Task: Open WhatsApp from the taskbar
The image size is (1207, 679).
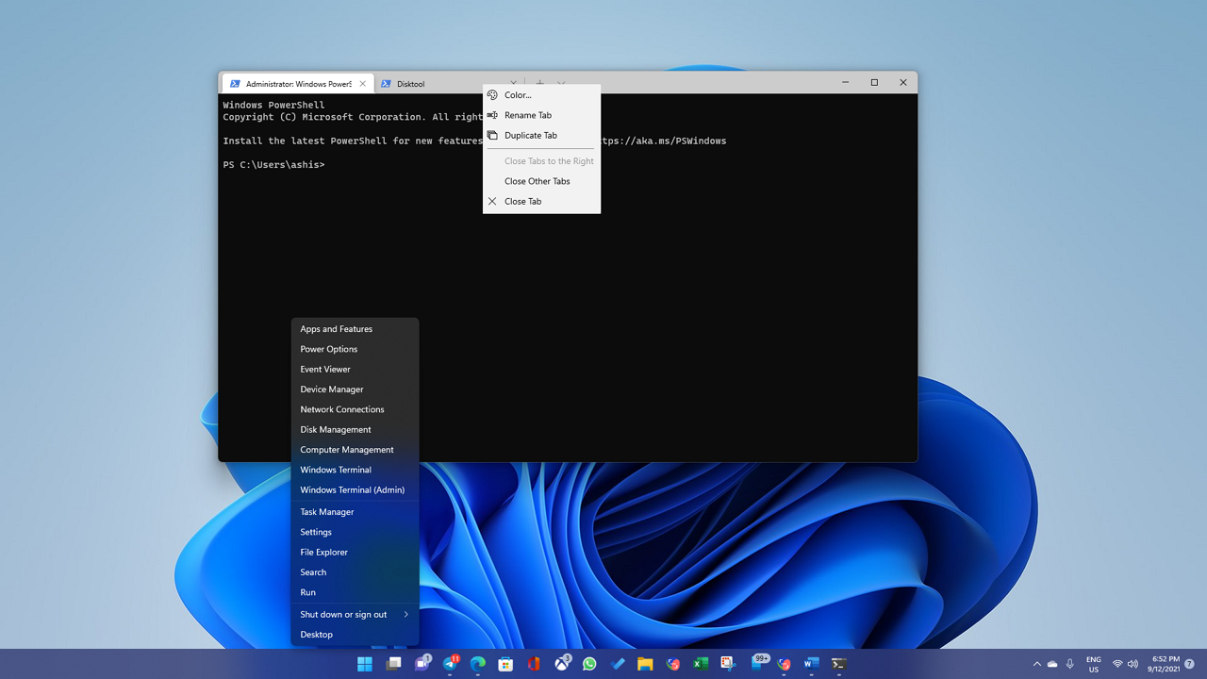Action: pos(589,664)
